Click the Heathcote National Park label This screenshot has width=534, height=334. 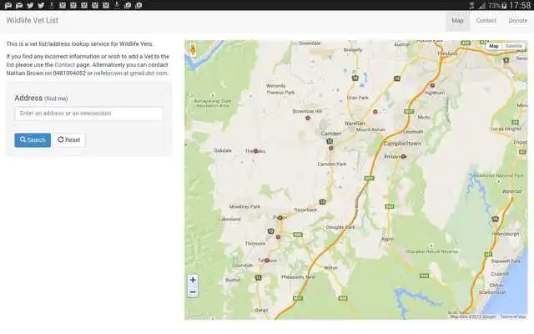499,176
